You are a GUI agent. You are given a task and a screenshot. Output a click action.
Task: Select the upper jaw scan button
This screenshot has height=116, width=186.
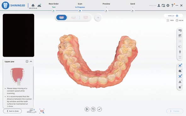coord(61,18)
